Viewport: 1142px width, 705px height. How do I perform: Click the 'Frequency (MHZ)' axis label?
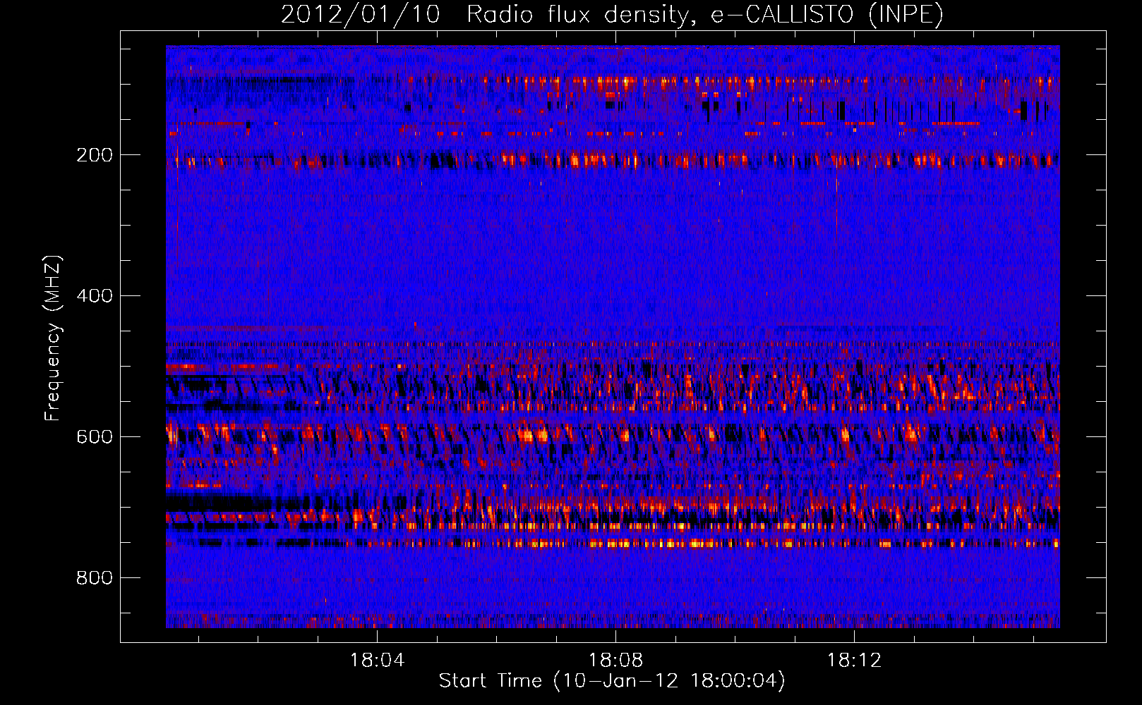click(53, 338)
